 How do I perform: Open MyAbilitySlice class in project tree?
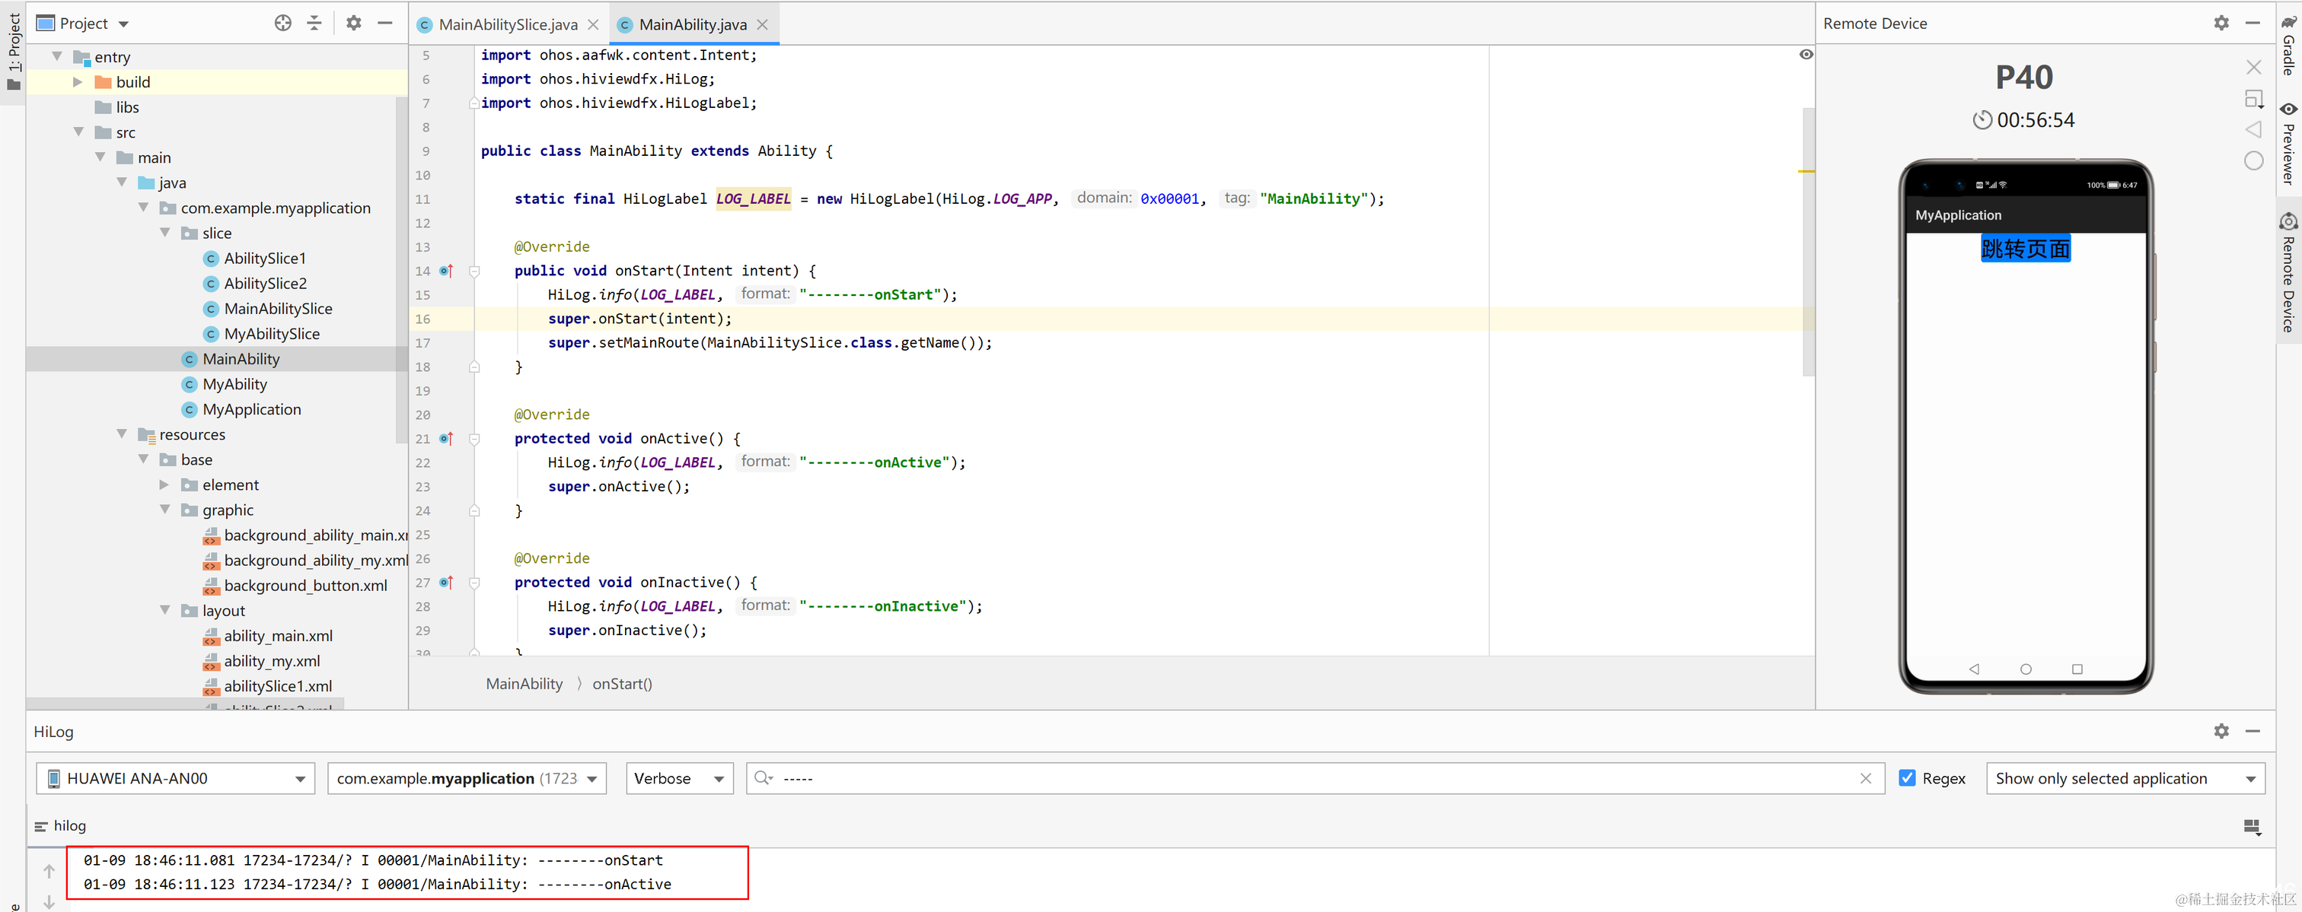point(271,334)
